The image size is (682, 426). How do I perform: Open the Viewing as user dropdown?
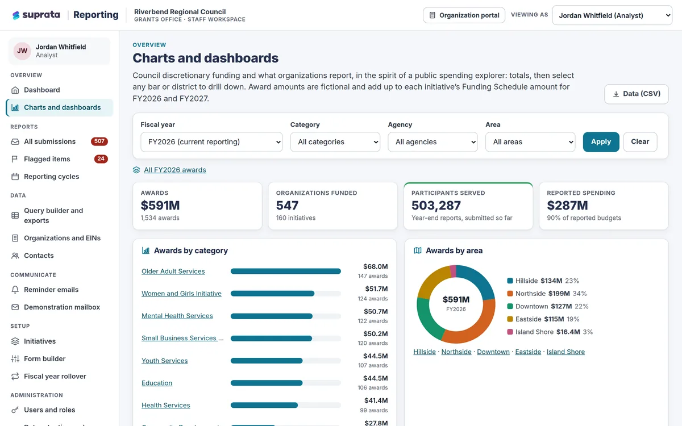coord(612,15)
